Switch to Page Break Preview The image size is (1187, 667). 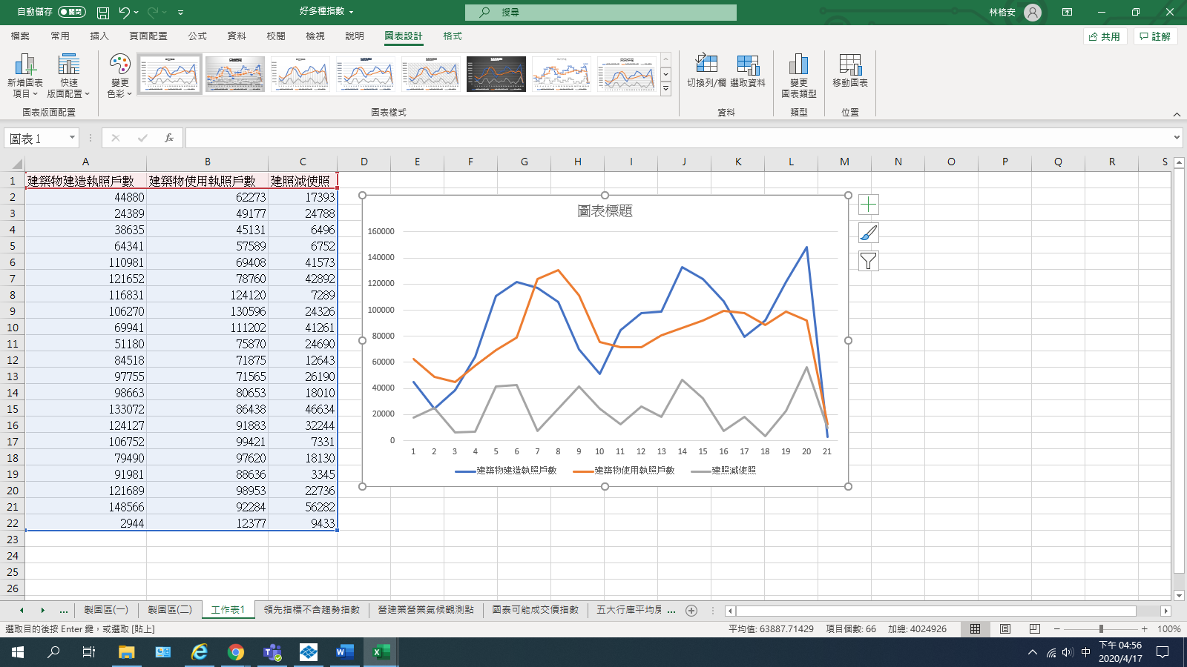(x=1035, y=629)
